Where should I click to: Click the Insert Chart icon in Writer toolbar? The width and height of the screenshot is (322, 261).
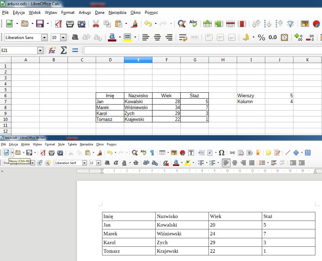click(182, 153)
